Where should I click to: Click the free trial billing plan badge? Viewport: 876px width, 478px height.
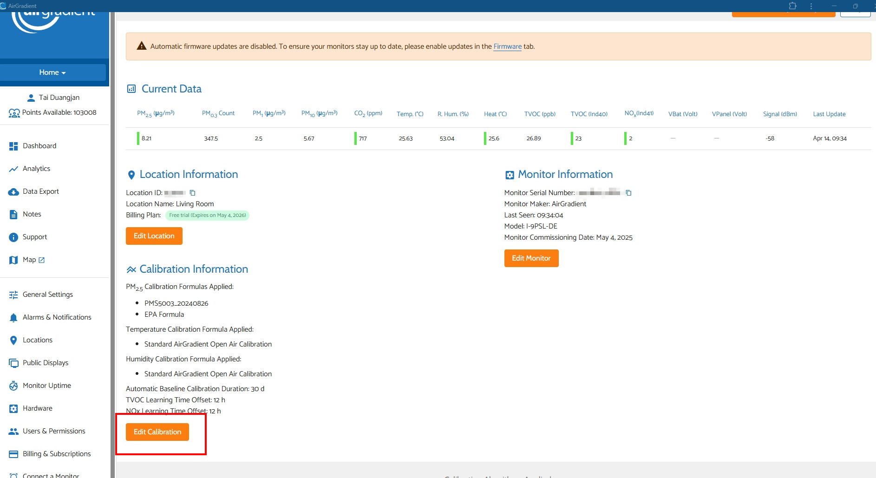tap(207, 216)
